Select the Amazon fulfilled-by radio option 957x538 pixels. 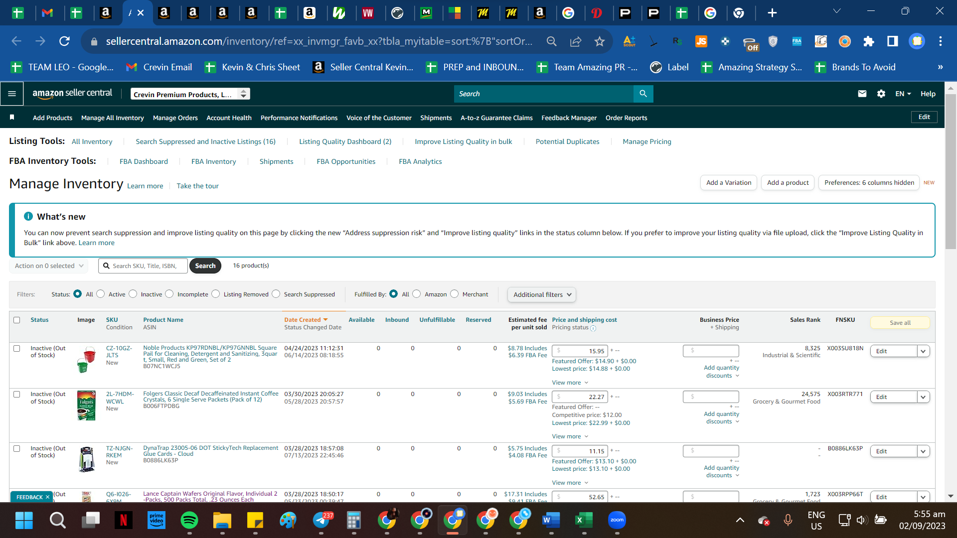pyautogui.click(x=417, y=294)
